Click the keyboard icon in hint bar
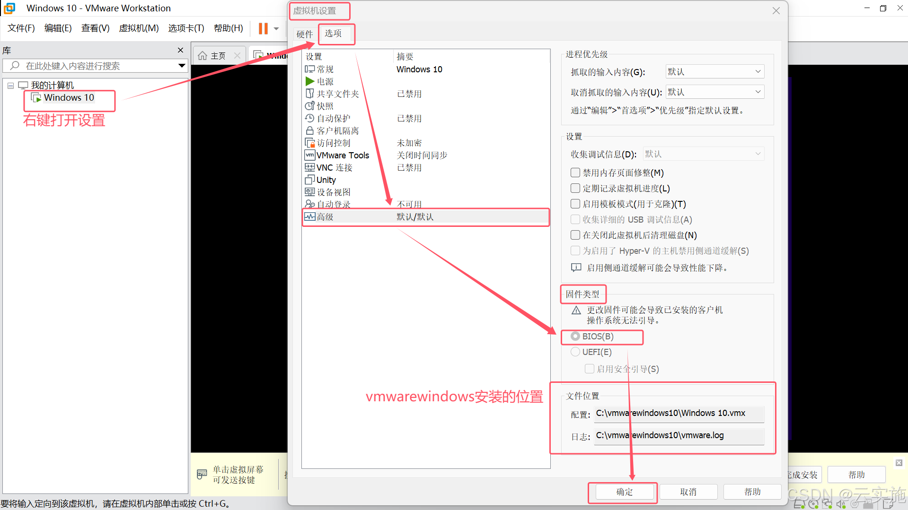The width and height of the screenshot is (908, 510). point(202,474)
